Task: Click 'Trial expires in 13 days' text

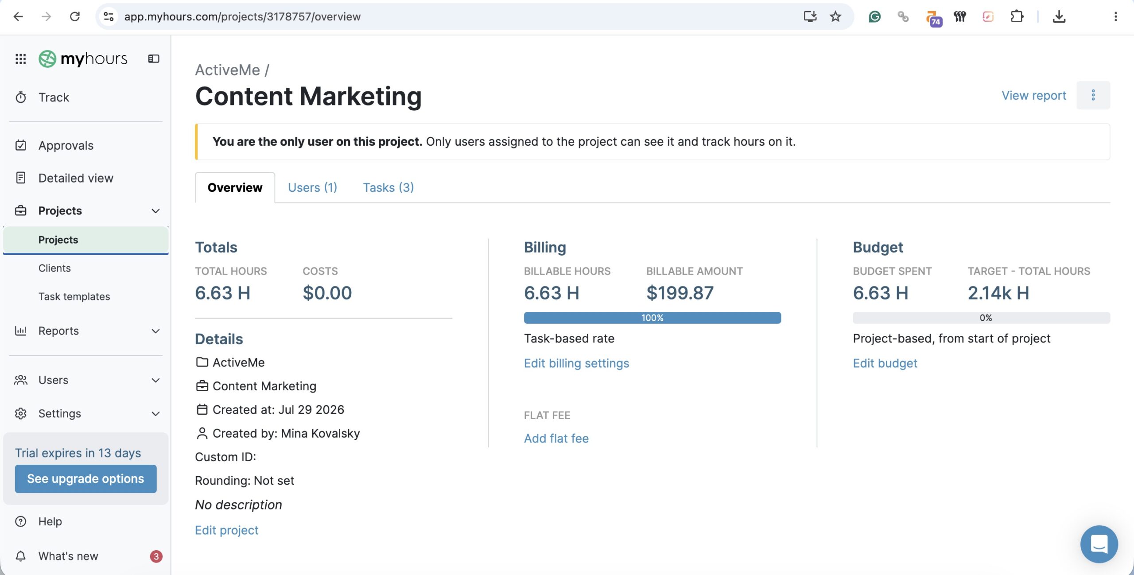Action: click(78, 453)
